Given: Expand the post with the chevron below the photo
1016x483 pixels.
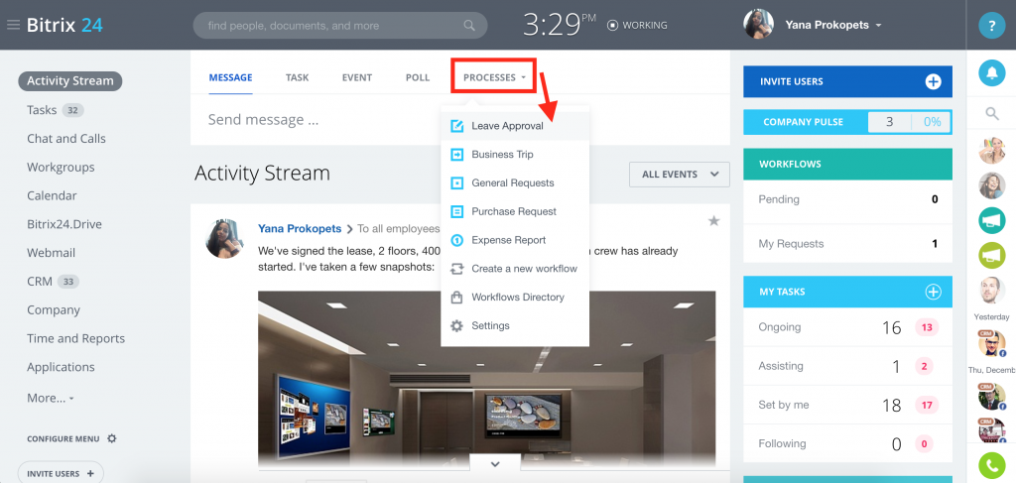Looking at the screenshot, I should [495, 463].
